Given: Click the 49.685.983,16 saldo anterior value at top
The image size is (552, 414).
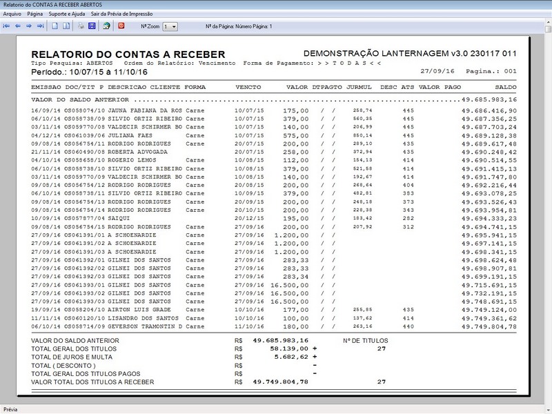Looking at the screenshot, I should click(489, 99).
